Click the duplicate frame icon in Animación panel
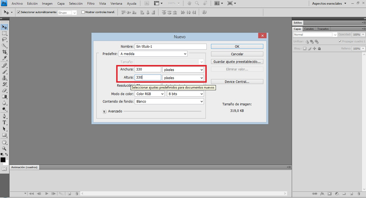The width and height of the screenshot is (366, 198). pyautogui.click(x=69, y=193)
